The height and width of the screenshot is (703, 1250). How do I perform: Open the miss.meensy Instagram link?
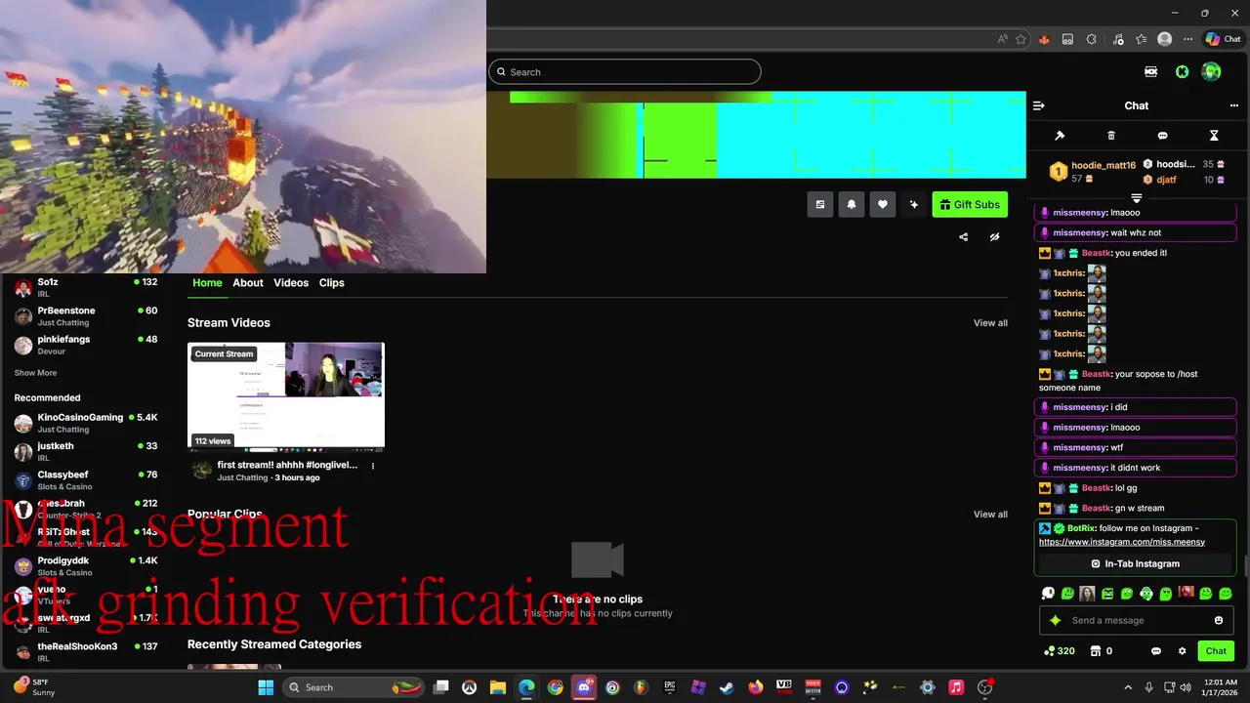pos(1122,542)
